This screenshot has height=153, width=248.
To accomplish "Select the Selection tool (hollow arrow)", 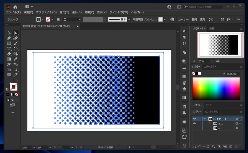I will [9, 33].
